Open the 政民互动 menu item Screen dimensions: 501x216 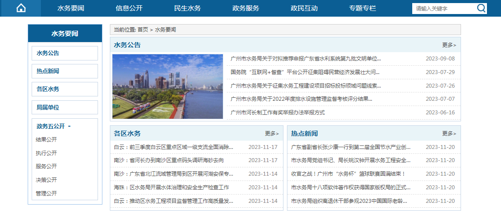pyautogui.click(x=304, y=8)
